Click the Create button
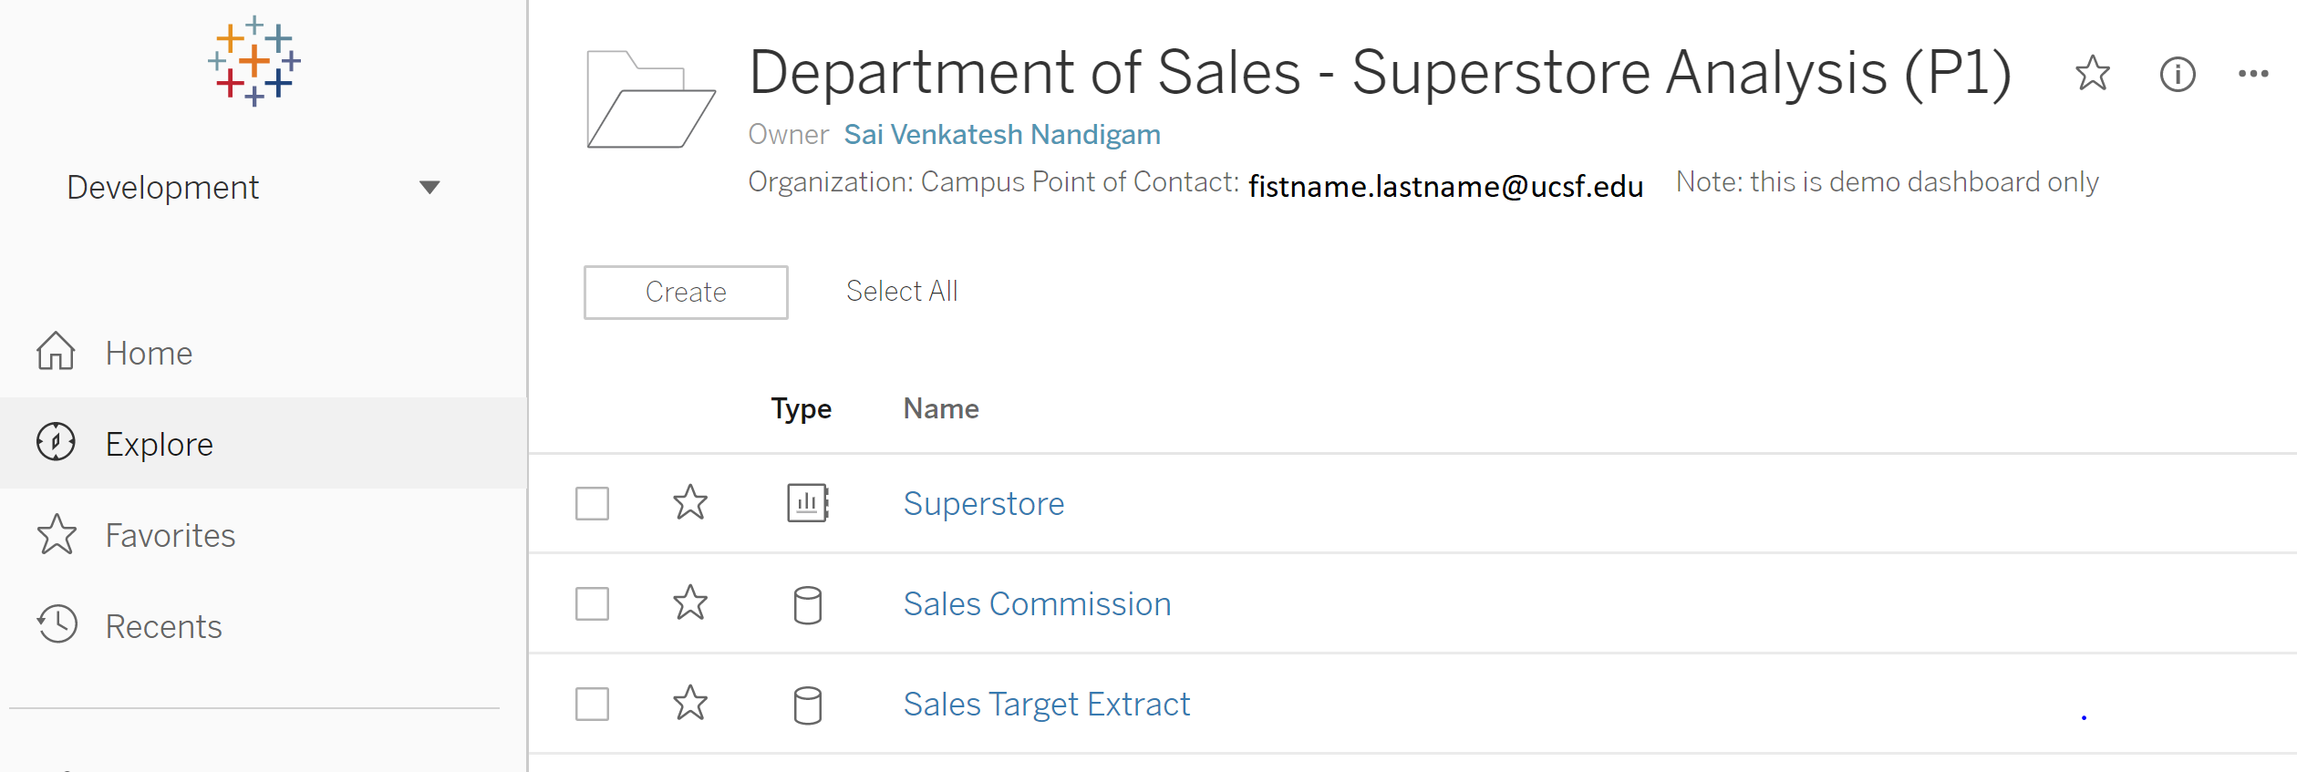Image resolution: width=2297 pixels, height=772 pixels. point(686,293)
